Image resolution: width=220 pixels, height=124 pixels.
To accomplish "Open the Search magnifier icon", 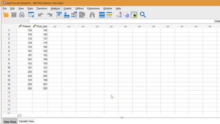I will tap(143, 15).
